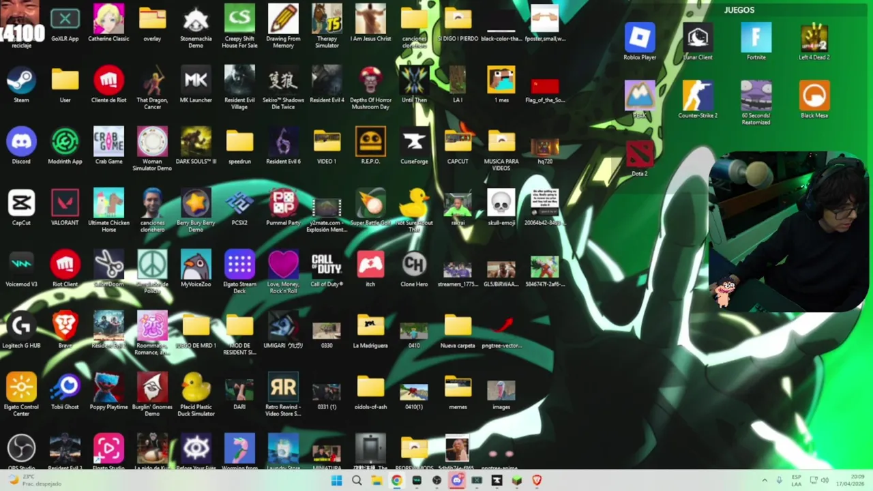
Task: Open the CapCut desktop icon
Action: [21, 208]
